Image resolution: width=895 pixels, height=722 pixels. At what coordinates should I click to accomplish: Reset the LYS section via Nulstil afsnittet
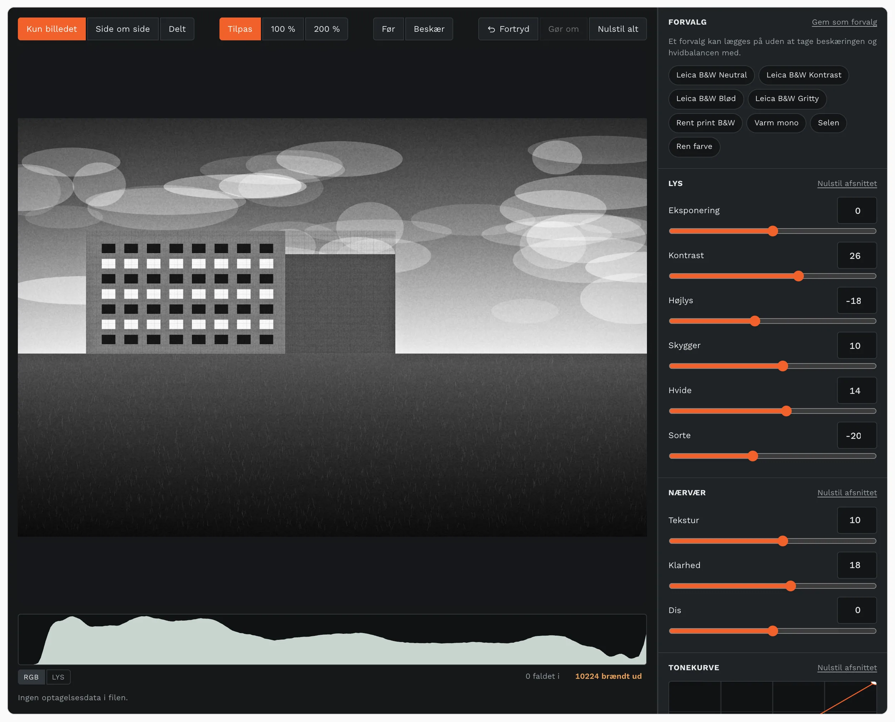click(x=847, y=184)
